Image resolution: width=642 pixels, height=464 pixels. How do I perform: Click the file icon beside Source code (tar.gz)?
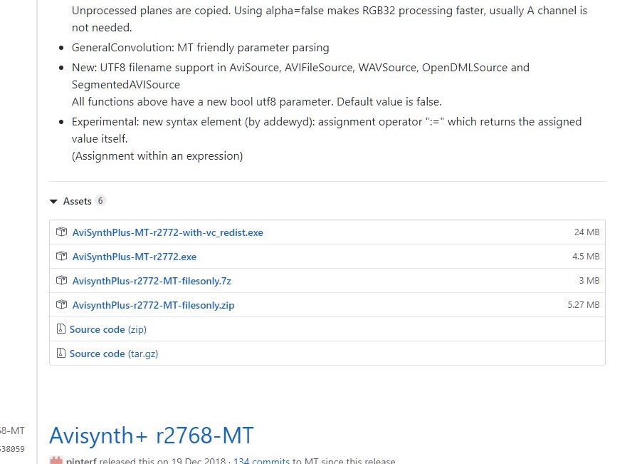coord(60,354)
